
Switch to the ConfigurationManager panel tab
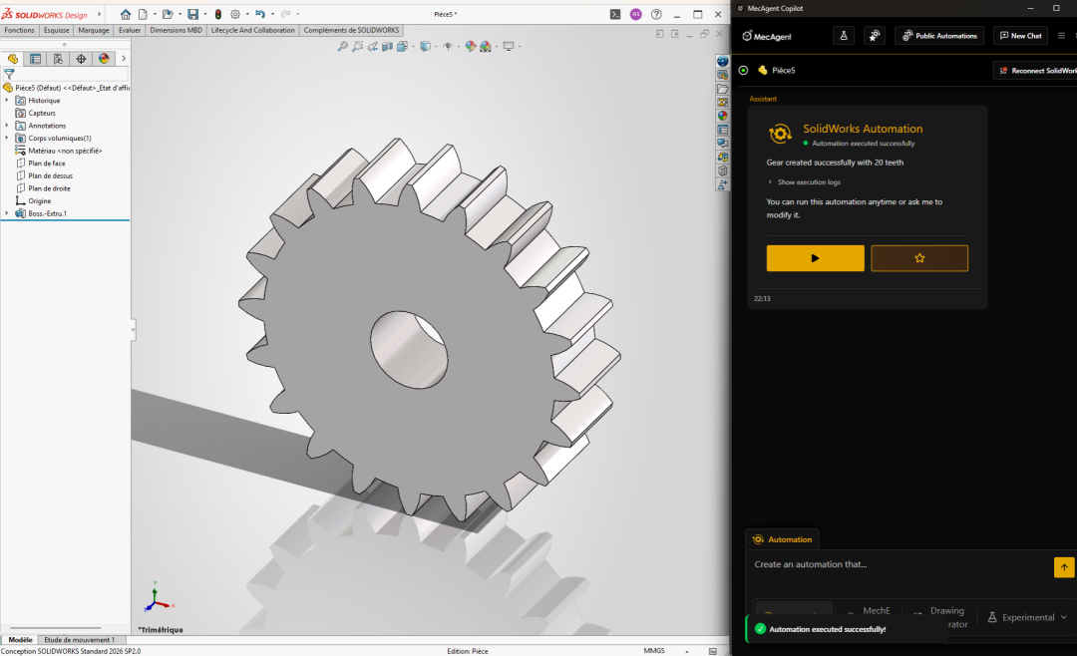pos(58,59)
